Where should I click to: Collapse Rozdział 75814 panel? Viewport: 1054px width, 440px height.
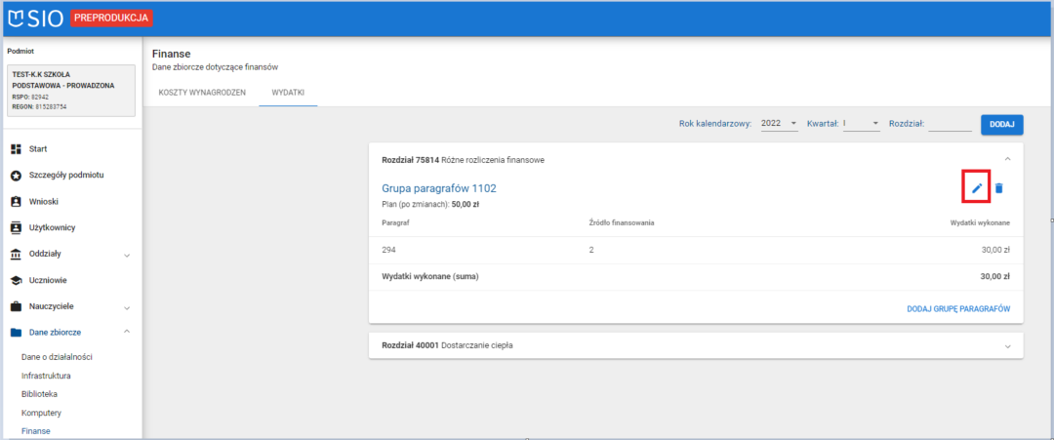point(1007,159)
